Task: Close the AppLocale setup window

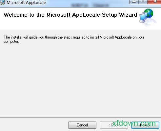Action: click(x=154, y=2)
